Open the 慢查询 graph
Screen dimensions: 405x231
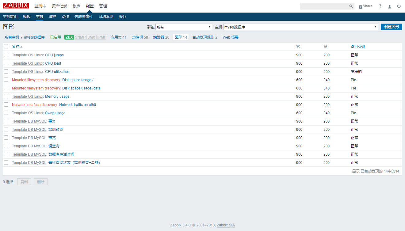point(54,146)
